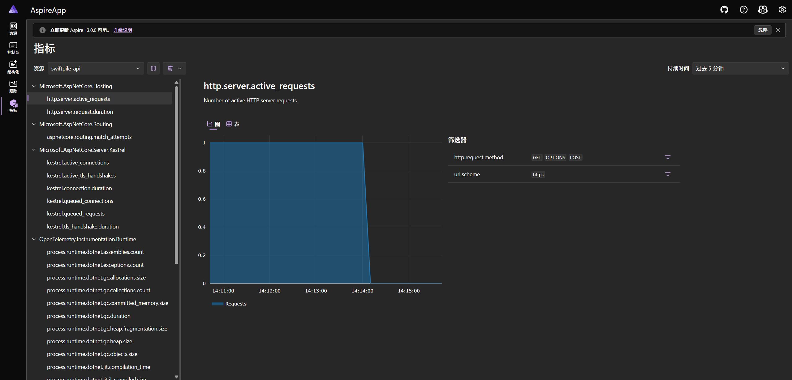Go to Resources in the sidebar
792x380 pixels.
point(13,28)
